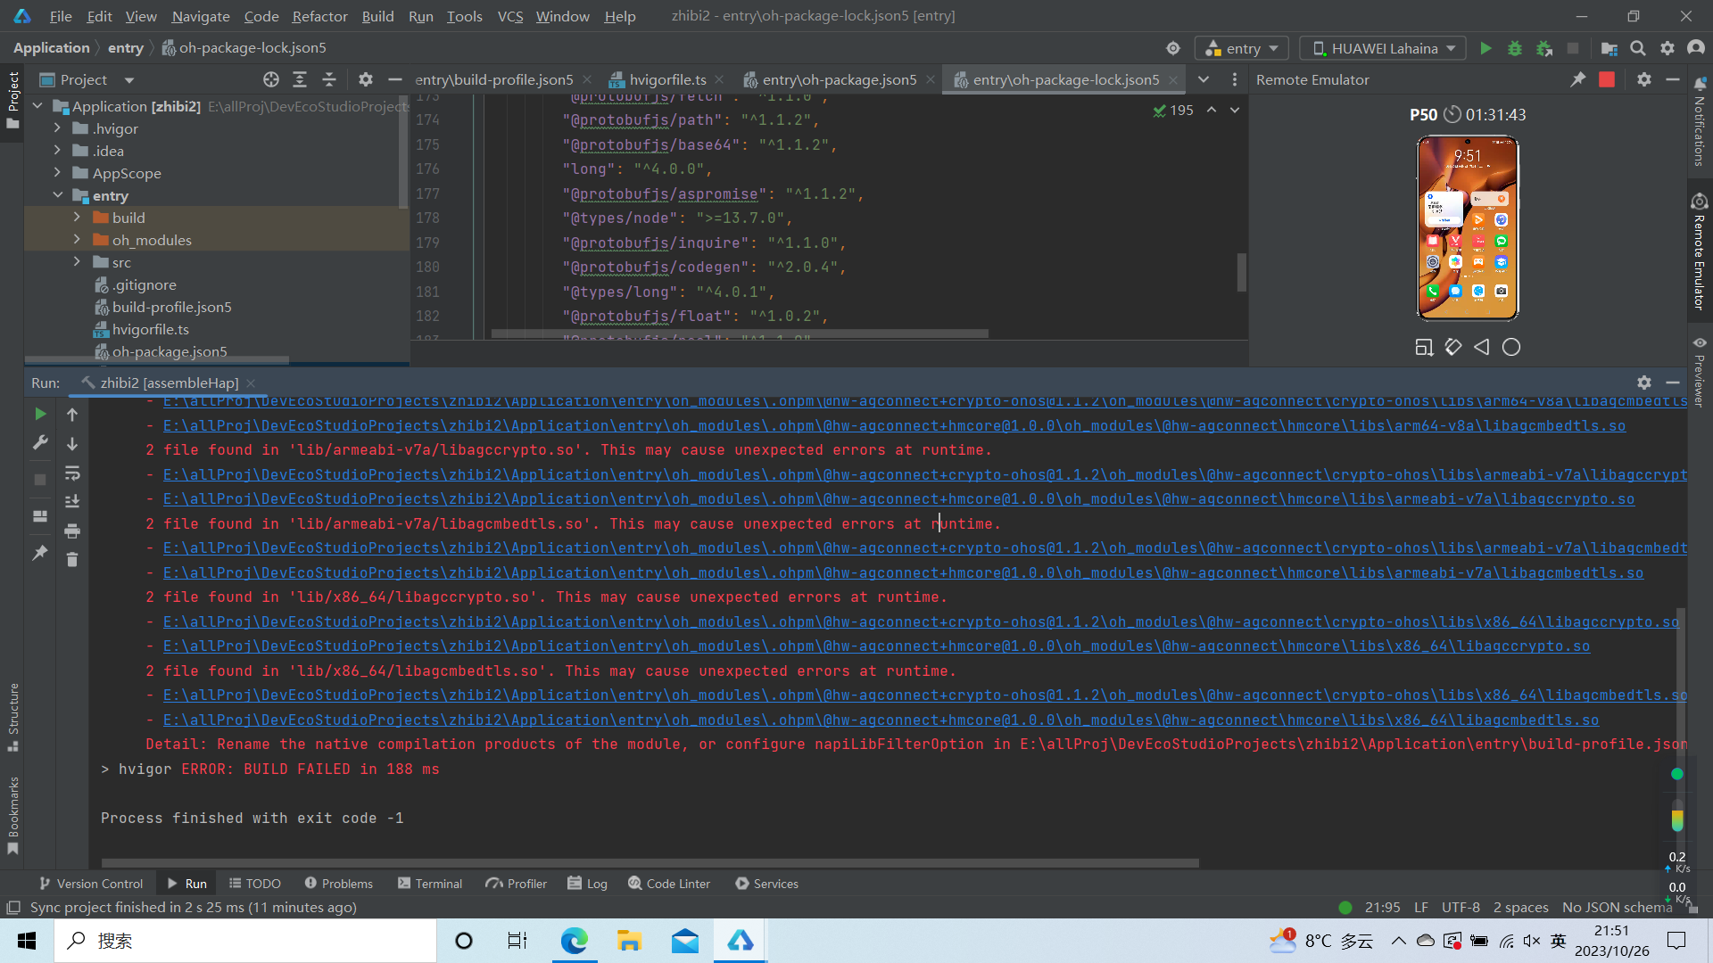Click the Run console horizontal scrollbar
This screenshot has width=1713, height=963.
650,863
